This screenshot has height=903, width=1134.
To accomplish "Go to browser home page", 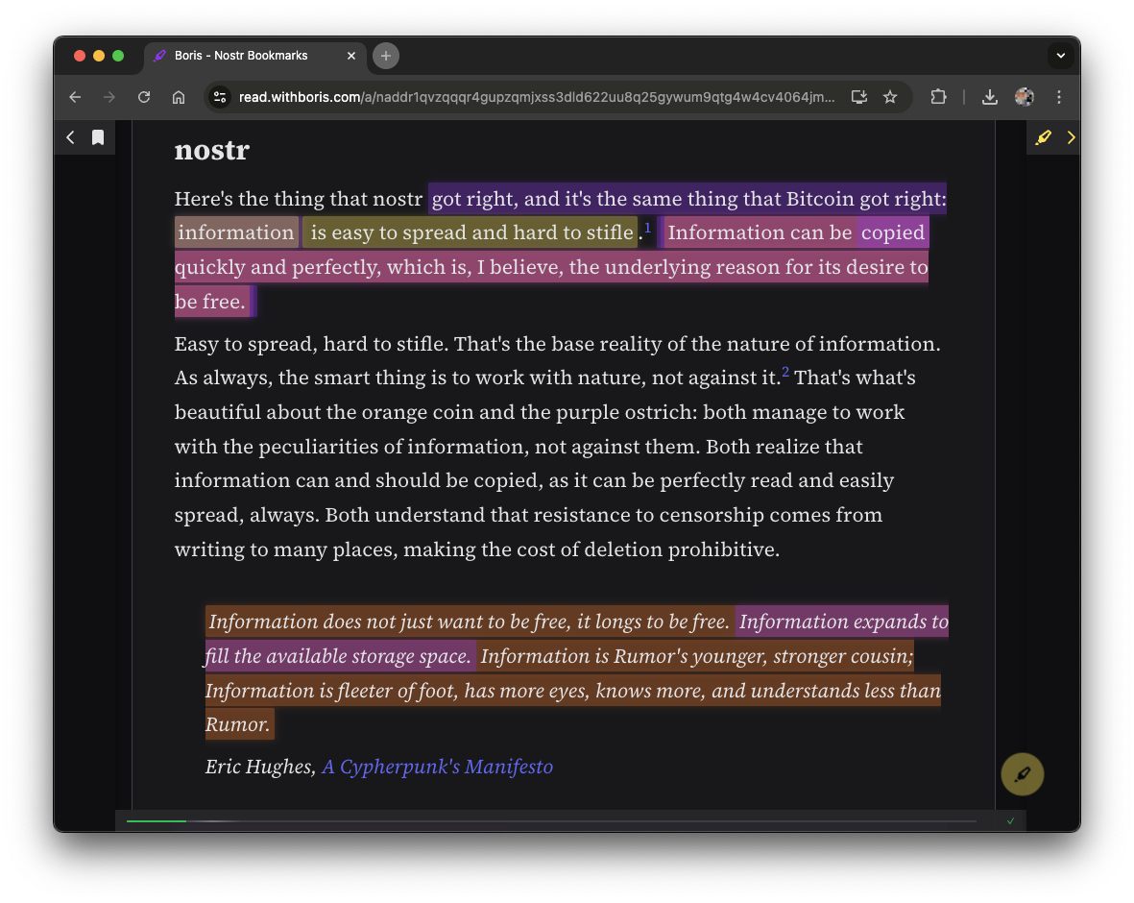I will (x=179, y=97).
